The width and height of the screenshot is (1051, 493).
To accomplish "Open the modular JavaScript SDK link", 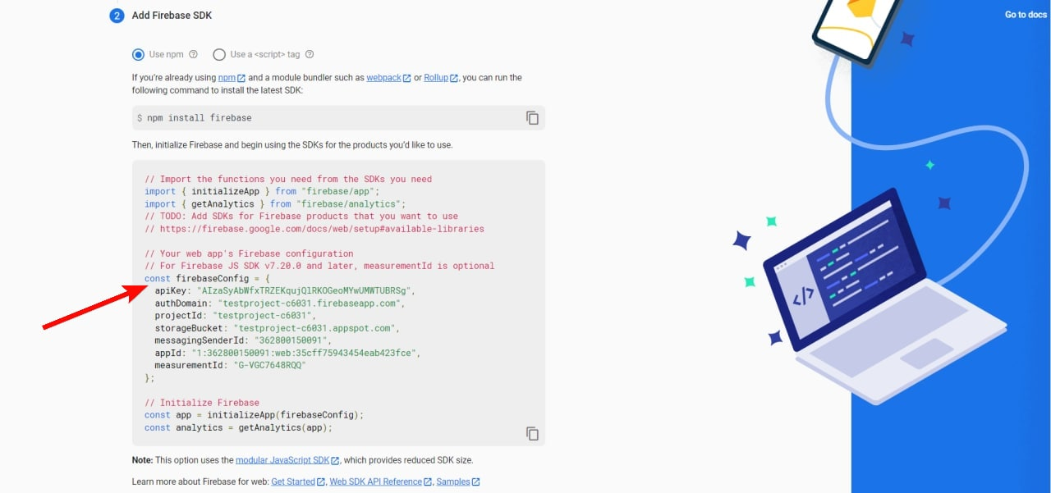I will click(282, 460).
